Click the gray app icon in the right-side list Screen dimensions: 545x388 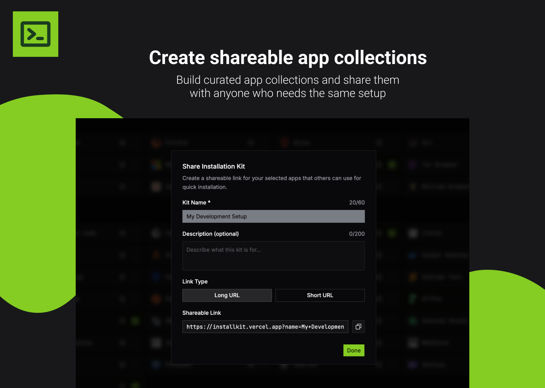tap(413, 343)
